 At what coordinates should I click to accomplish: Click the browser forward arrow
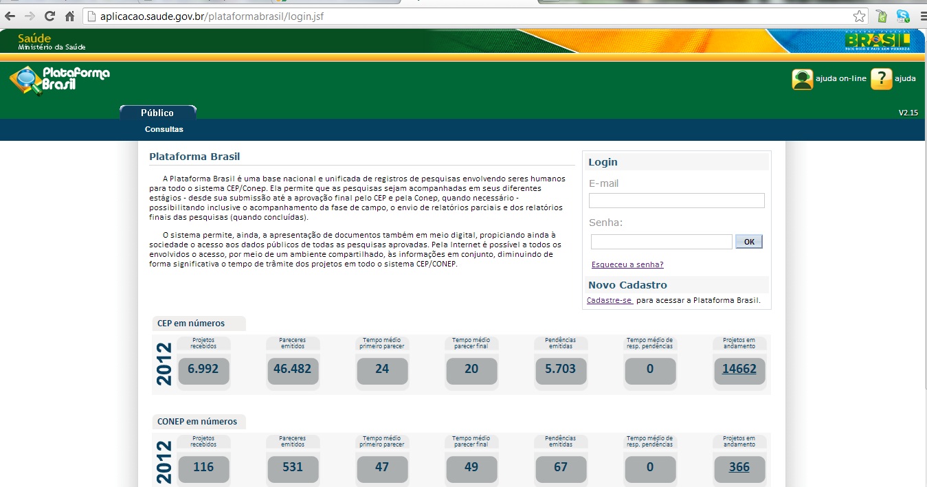tap(30, 16)
